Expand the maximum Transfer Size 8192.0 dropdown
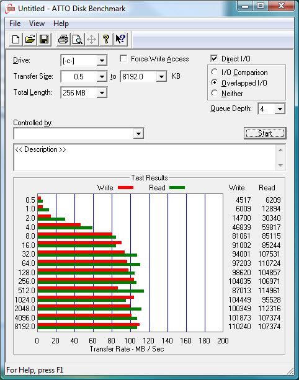The width and height of the screenshot is (299, 380). pos(161,77)
